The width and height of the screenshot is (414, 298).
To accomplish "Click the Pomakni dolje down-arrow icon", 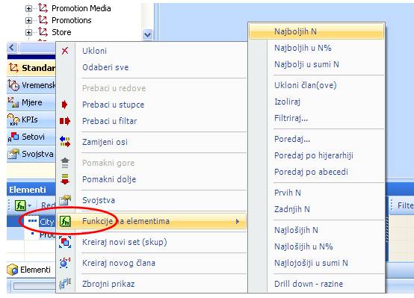I will coord(65,179).
